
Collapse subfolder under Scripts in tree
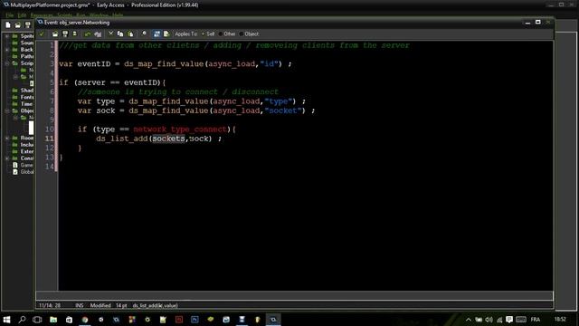[15, 77]
